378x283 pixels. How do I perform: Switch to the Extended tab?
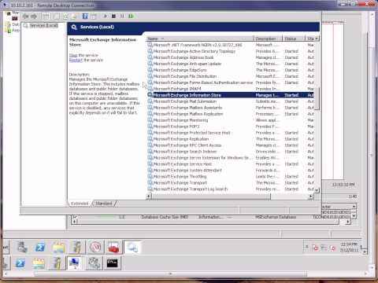tap(80, 204)
